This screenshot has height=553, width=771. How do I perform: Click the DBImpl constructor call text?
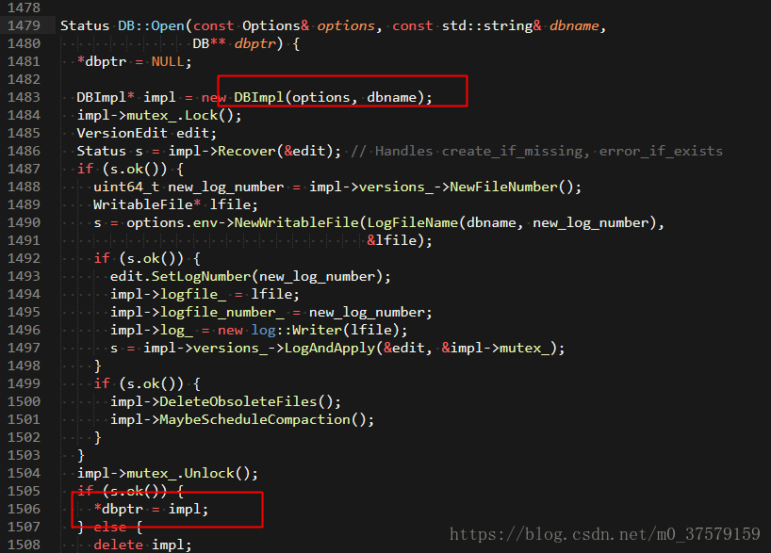click(x=333, y=97)
